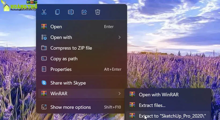Select Extract to "SketchUp_Pro_2020\"
Viewport: 220px width, 120px height.
coord(168,116)
